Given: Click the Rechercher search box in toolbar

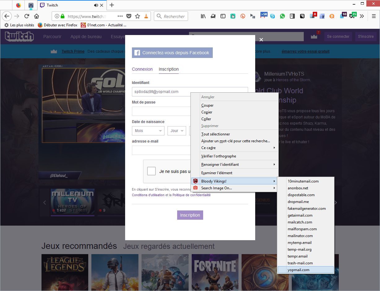Looking at the screenshot, I should click(x=171, y=16).
